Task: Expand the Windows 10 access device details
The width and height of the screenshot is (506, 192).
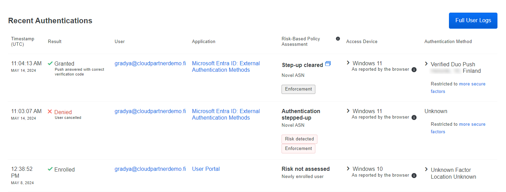Action: [348, 169]
